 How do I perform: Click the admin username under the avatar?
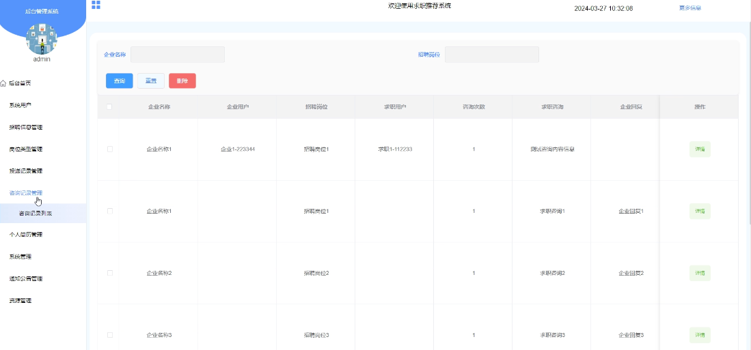pyautogui.click(x=42, y=59)
